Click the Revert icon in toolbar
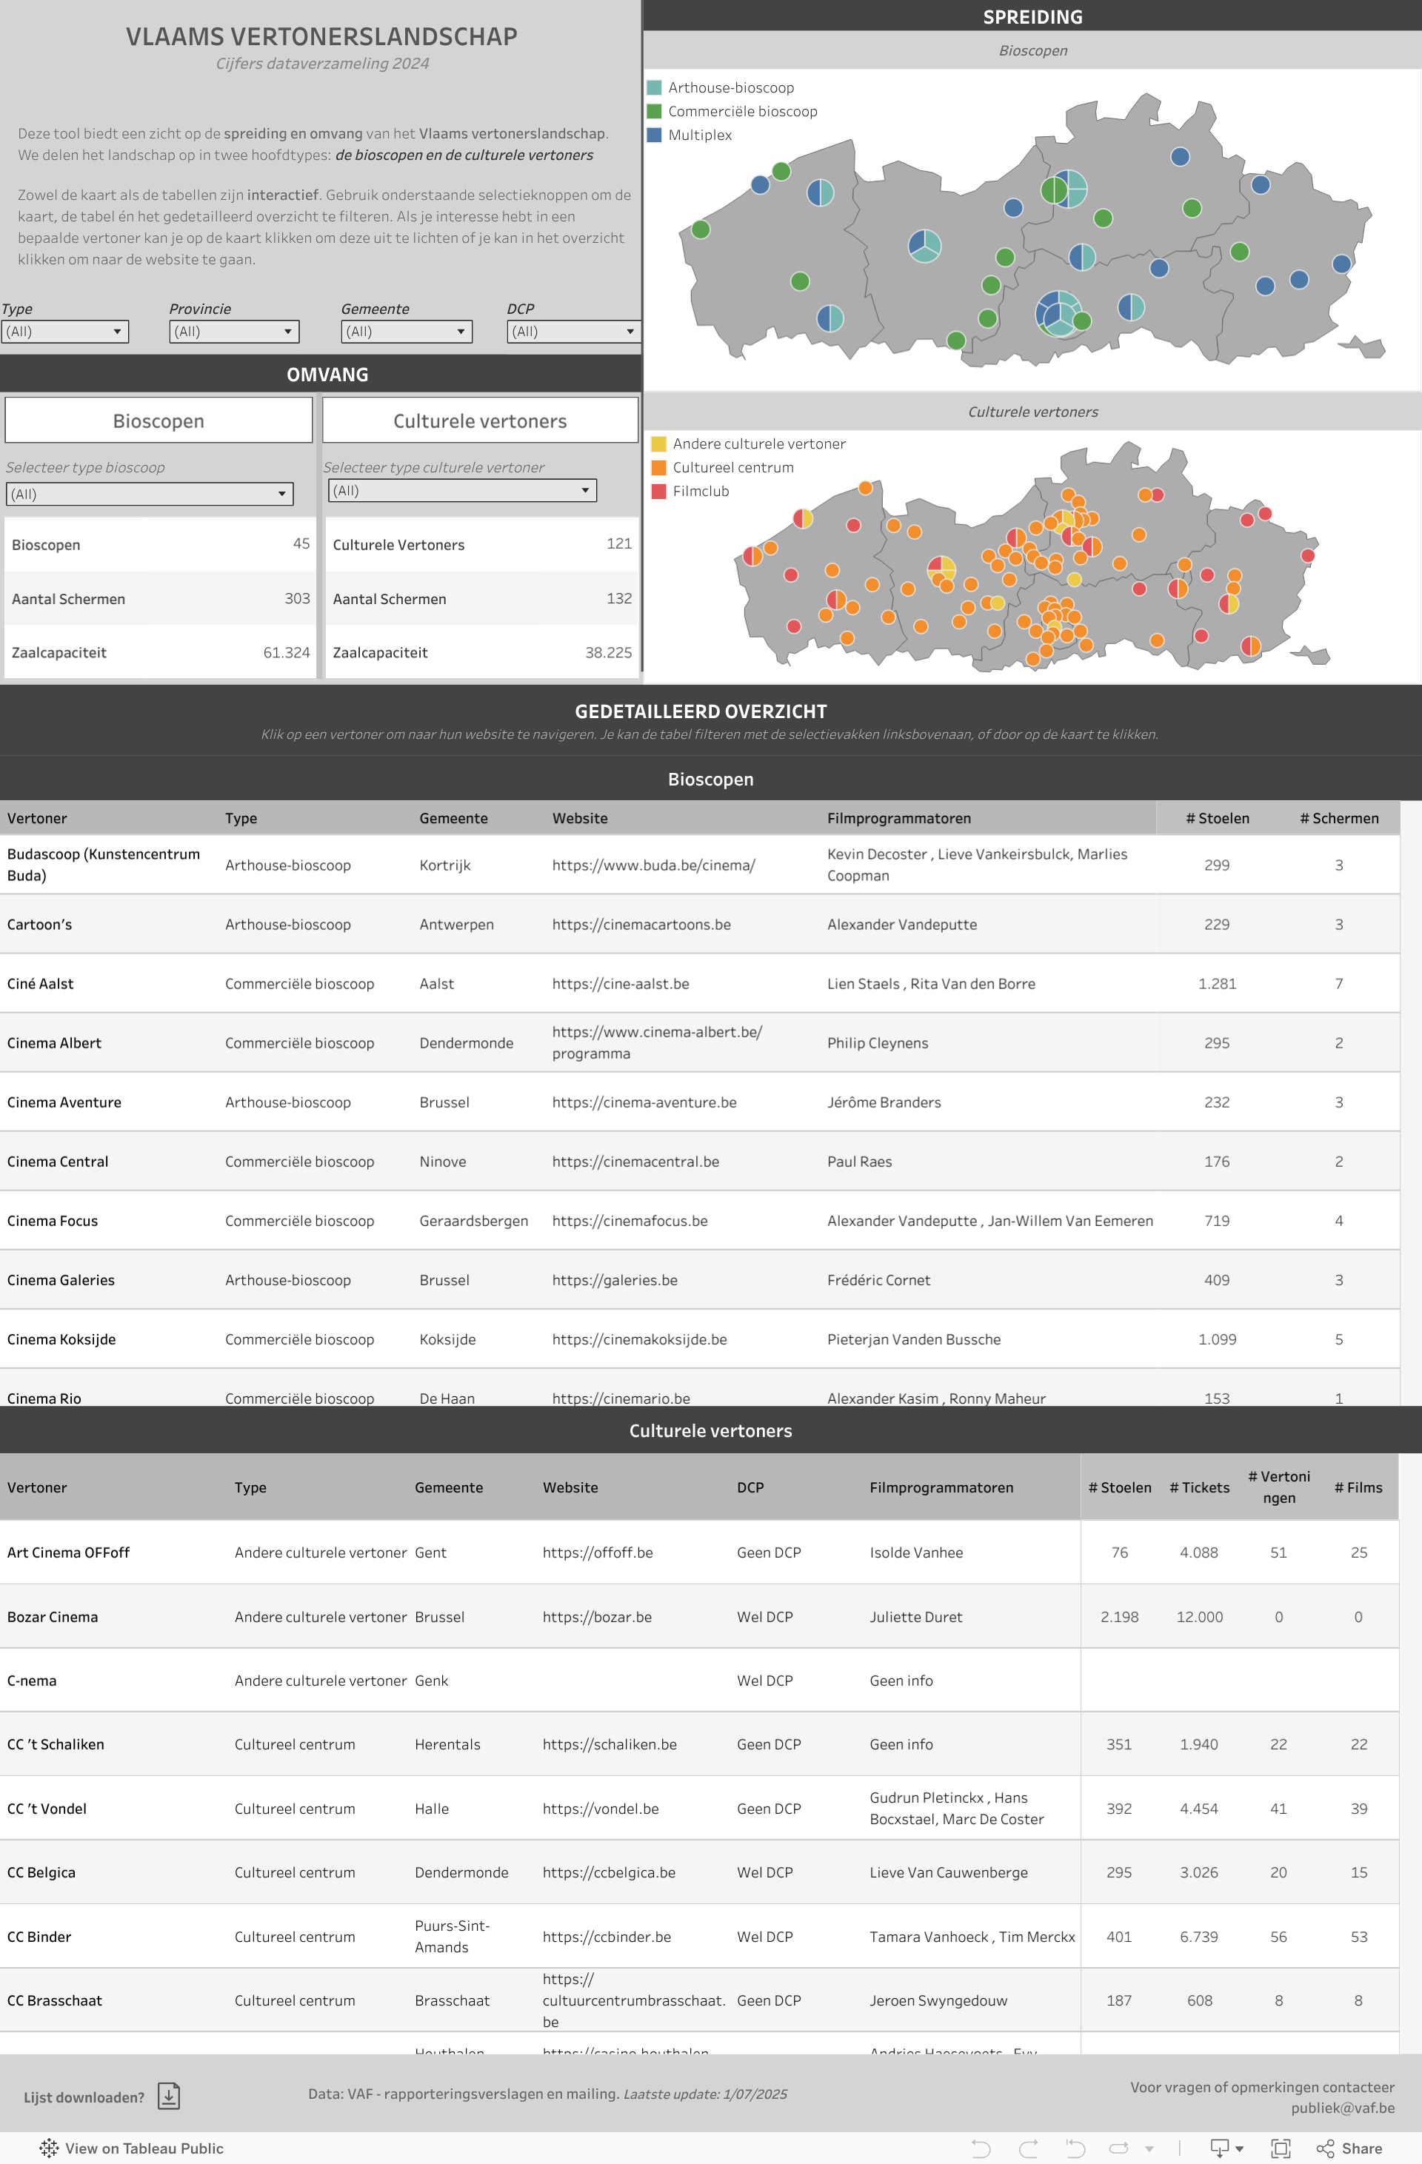 point(1075,2148)
